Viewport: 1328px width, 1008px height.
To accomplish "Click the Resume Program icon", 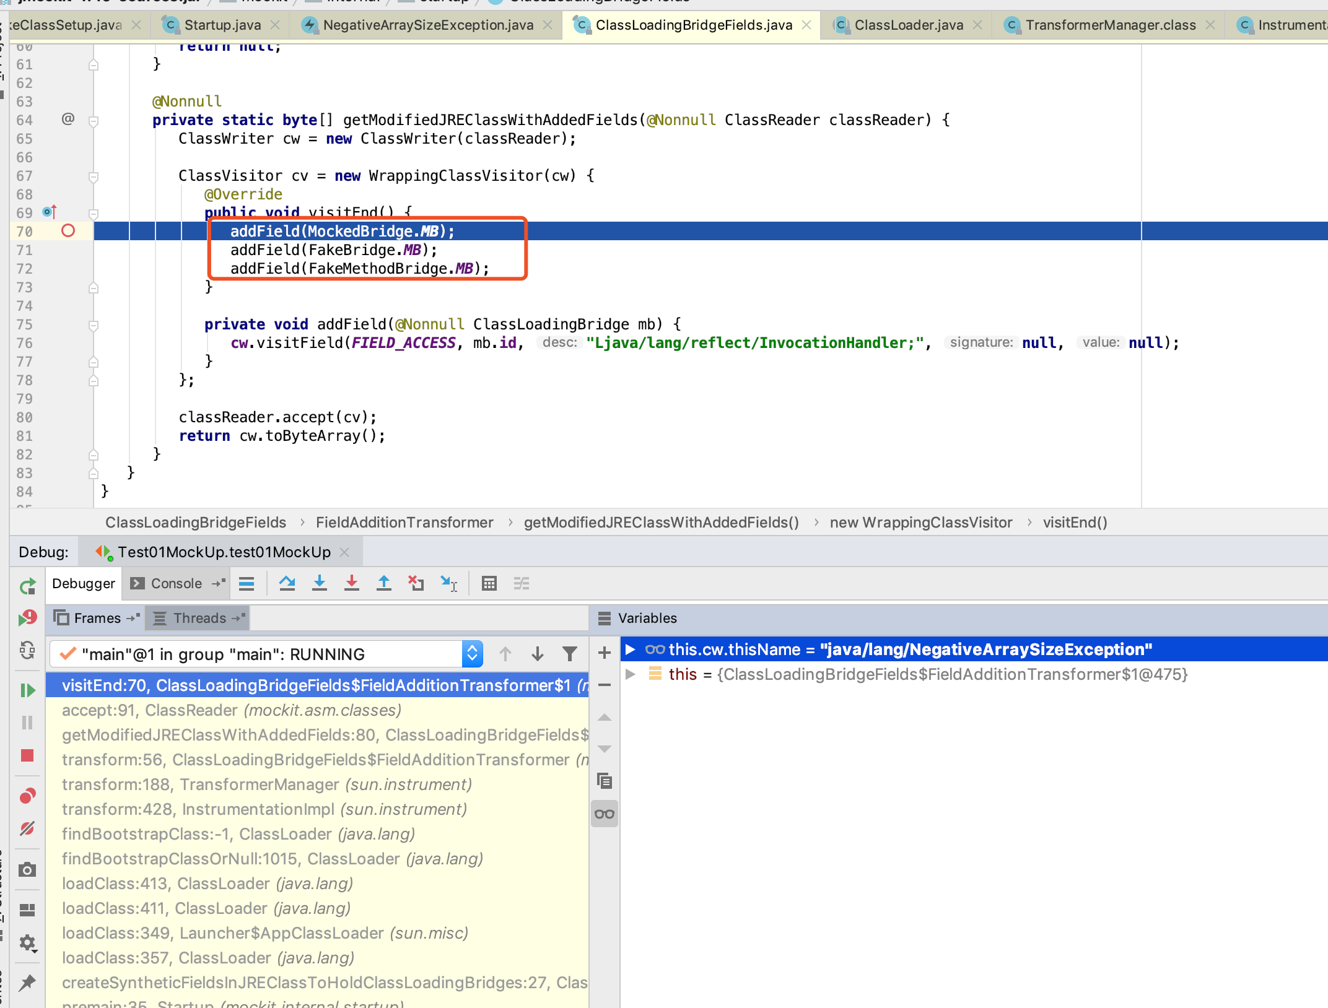I will point(27,690).
